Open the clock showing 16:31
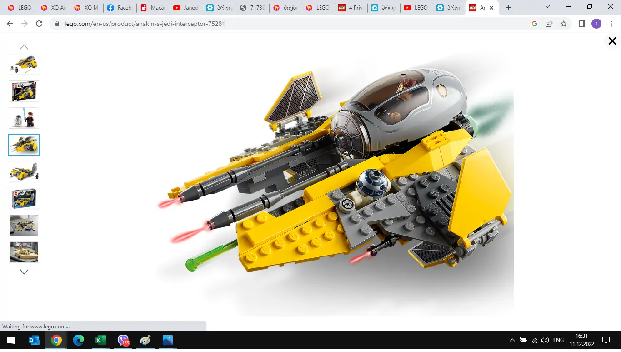The image size is (621, 352). tap(582, 340)
